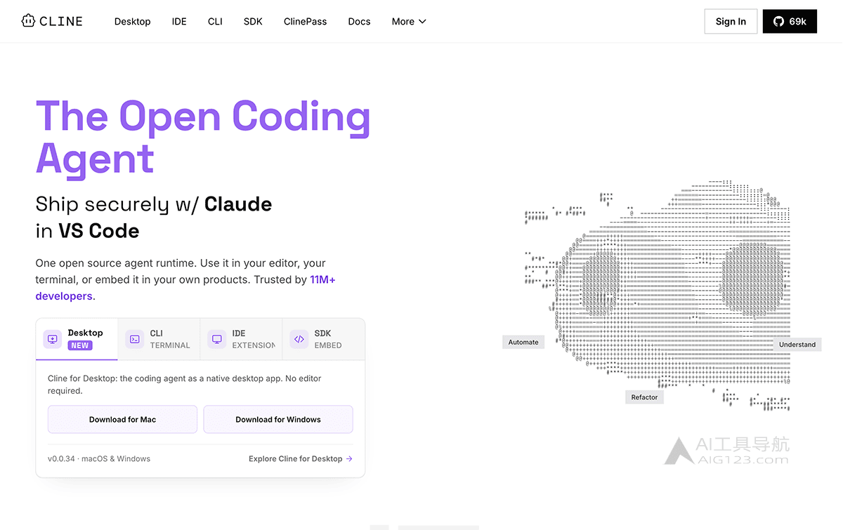Click the Understand label on illustration

[x=797, y=344]
